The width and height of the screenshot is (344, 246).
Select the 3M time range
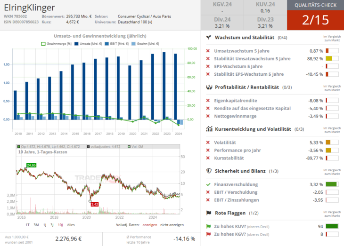36,225
